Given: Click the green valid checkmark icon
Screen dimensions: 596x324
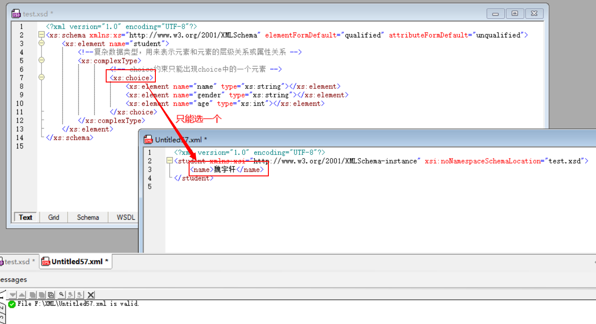Looking at the screenshot, I should pos(11,303).
